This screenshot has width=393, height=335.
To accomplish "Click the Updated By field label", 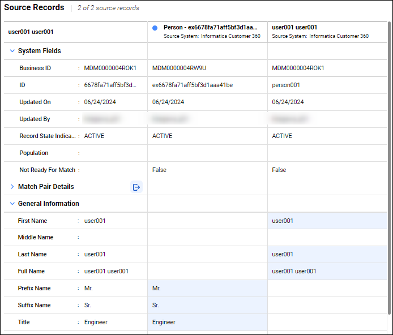I will (x=35, y=119).
